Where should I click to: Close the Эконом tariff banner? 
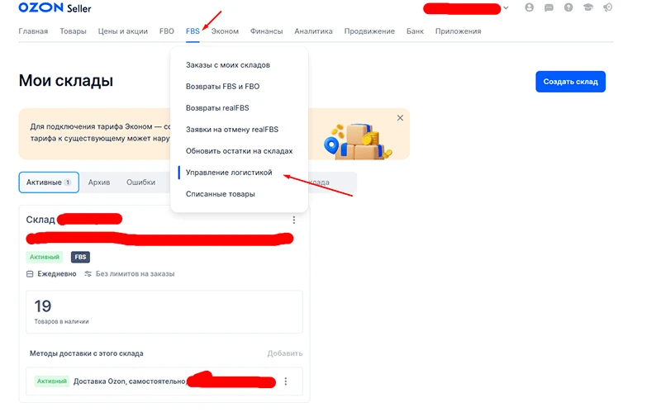[400, 118]
